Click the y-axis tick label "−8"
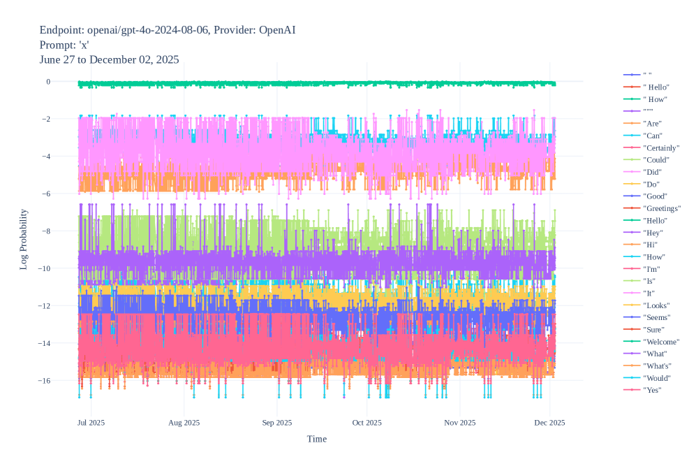 click(46, 231)
